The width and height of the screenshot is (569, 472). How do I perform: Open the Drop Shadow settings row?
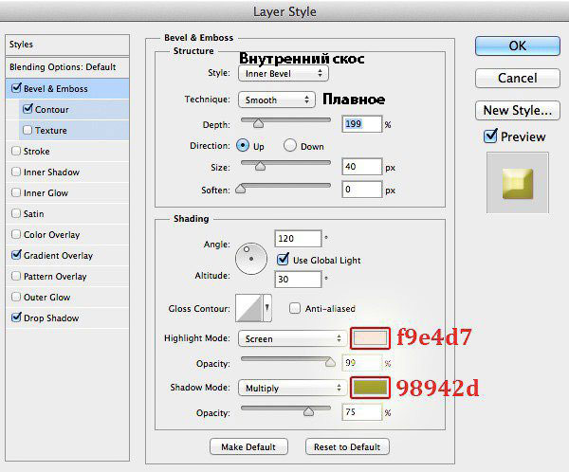[67, 318]
